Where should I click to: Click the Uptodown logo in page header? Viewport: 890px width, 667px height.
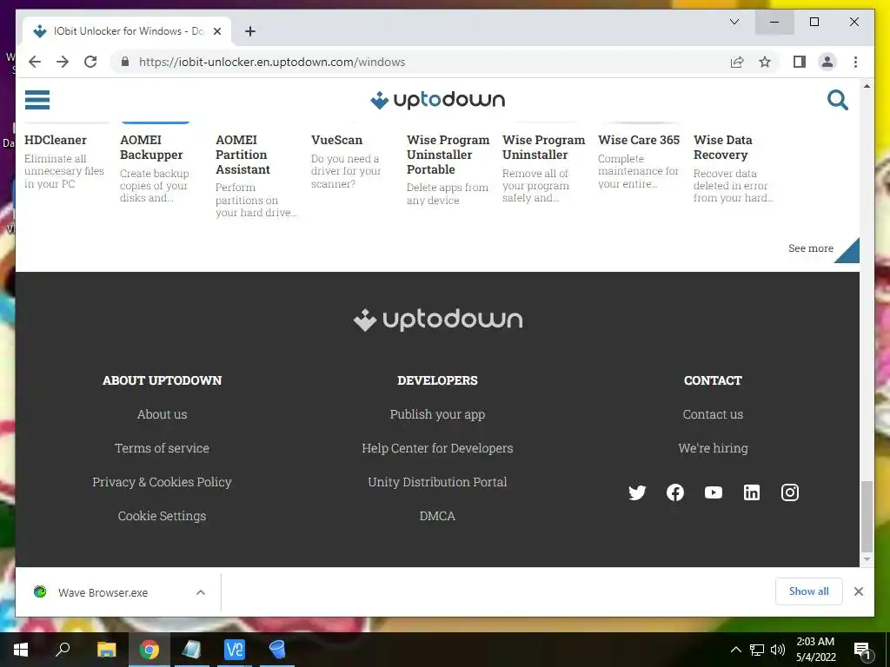point(438,100)
